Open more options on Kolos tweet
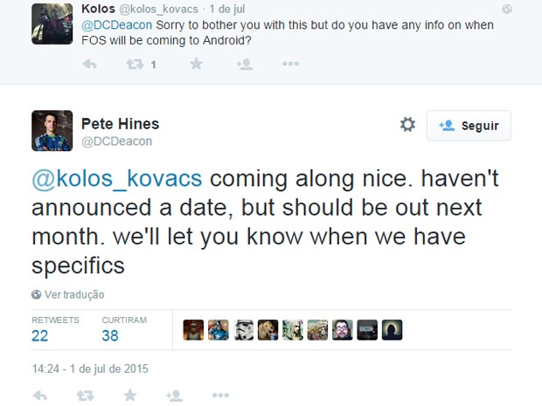Screen dimensions: 542x406 (290, 64)
